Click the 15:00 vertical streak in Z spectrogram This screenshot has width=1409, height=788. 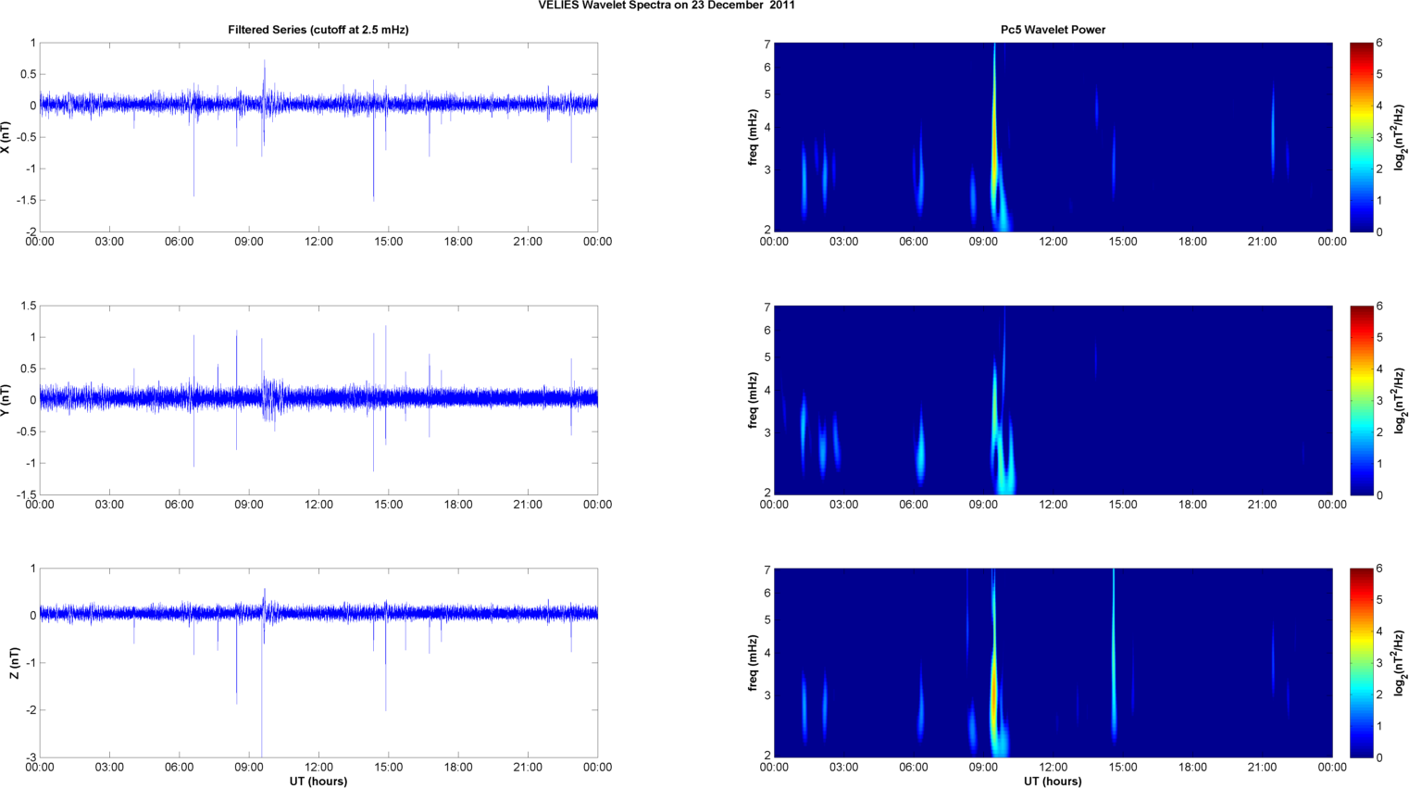[x=1114, y=657]
